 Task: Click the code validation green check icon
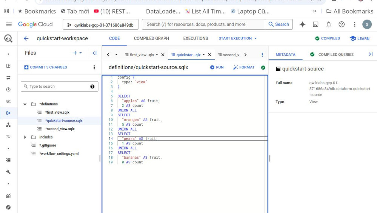click(x=263, y=68)
